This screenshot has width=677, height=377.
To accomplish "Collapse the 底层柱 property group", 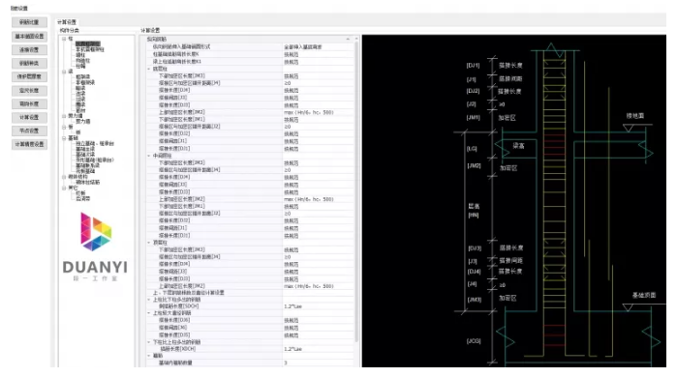I will [x=149, y=69].
